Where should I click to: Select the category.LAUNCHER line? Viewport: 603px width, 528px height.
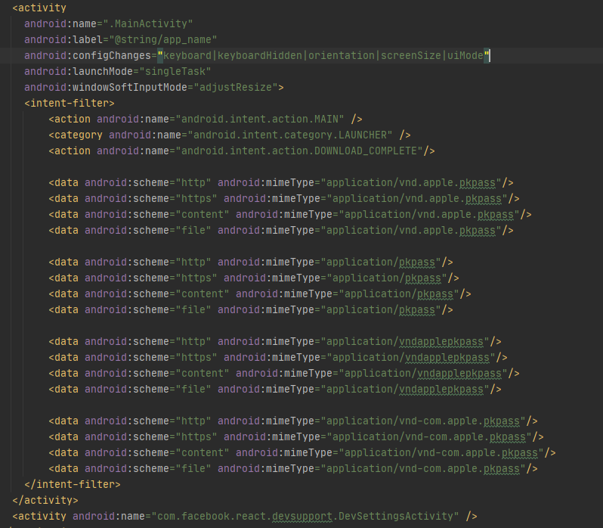pyautogui.click(x=230, y=135)
